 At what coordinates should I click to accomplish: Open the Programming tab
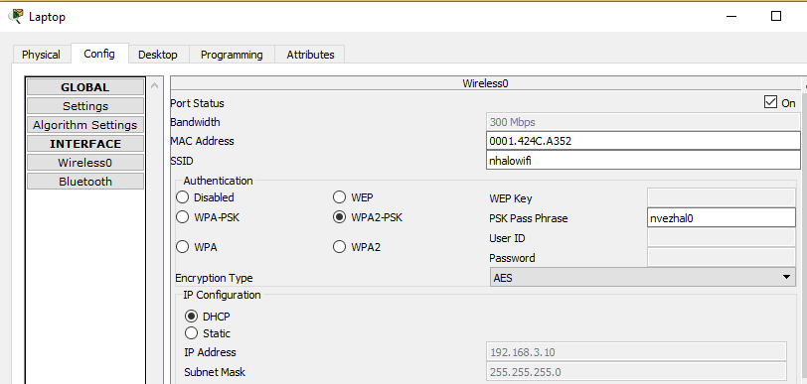tap(232, 55)
